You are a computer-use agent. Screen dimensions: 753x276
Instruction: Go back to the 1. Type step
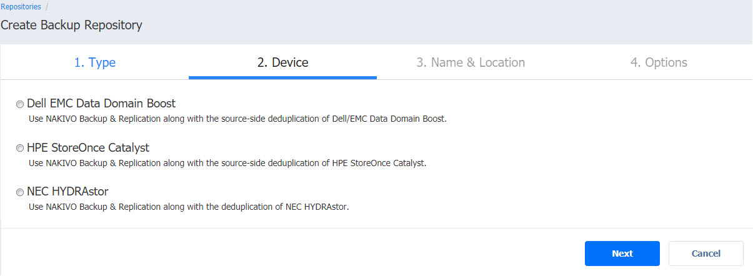coord(95,62)
